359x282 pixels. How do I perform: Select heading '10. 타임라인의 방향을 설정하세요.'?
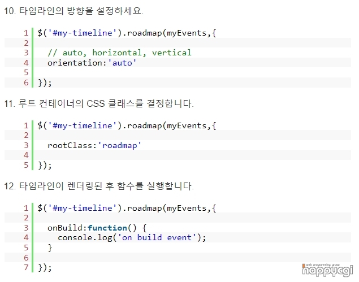pos(73,11)
